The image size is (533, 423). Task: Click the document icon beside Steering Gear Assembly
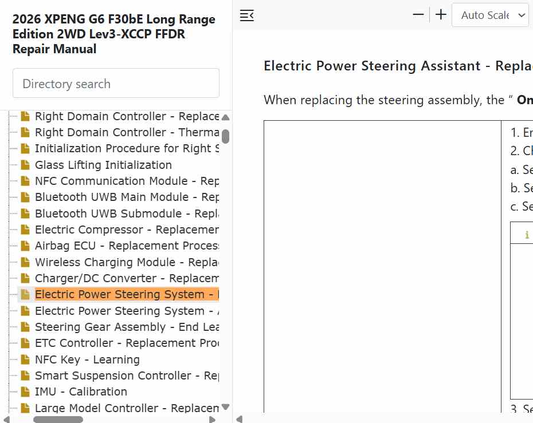[25, 327]
